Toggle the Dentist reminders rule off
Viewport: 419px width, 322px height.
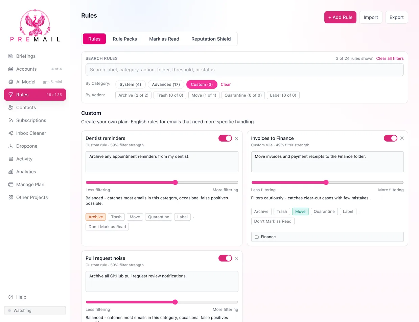(225, 138)
